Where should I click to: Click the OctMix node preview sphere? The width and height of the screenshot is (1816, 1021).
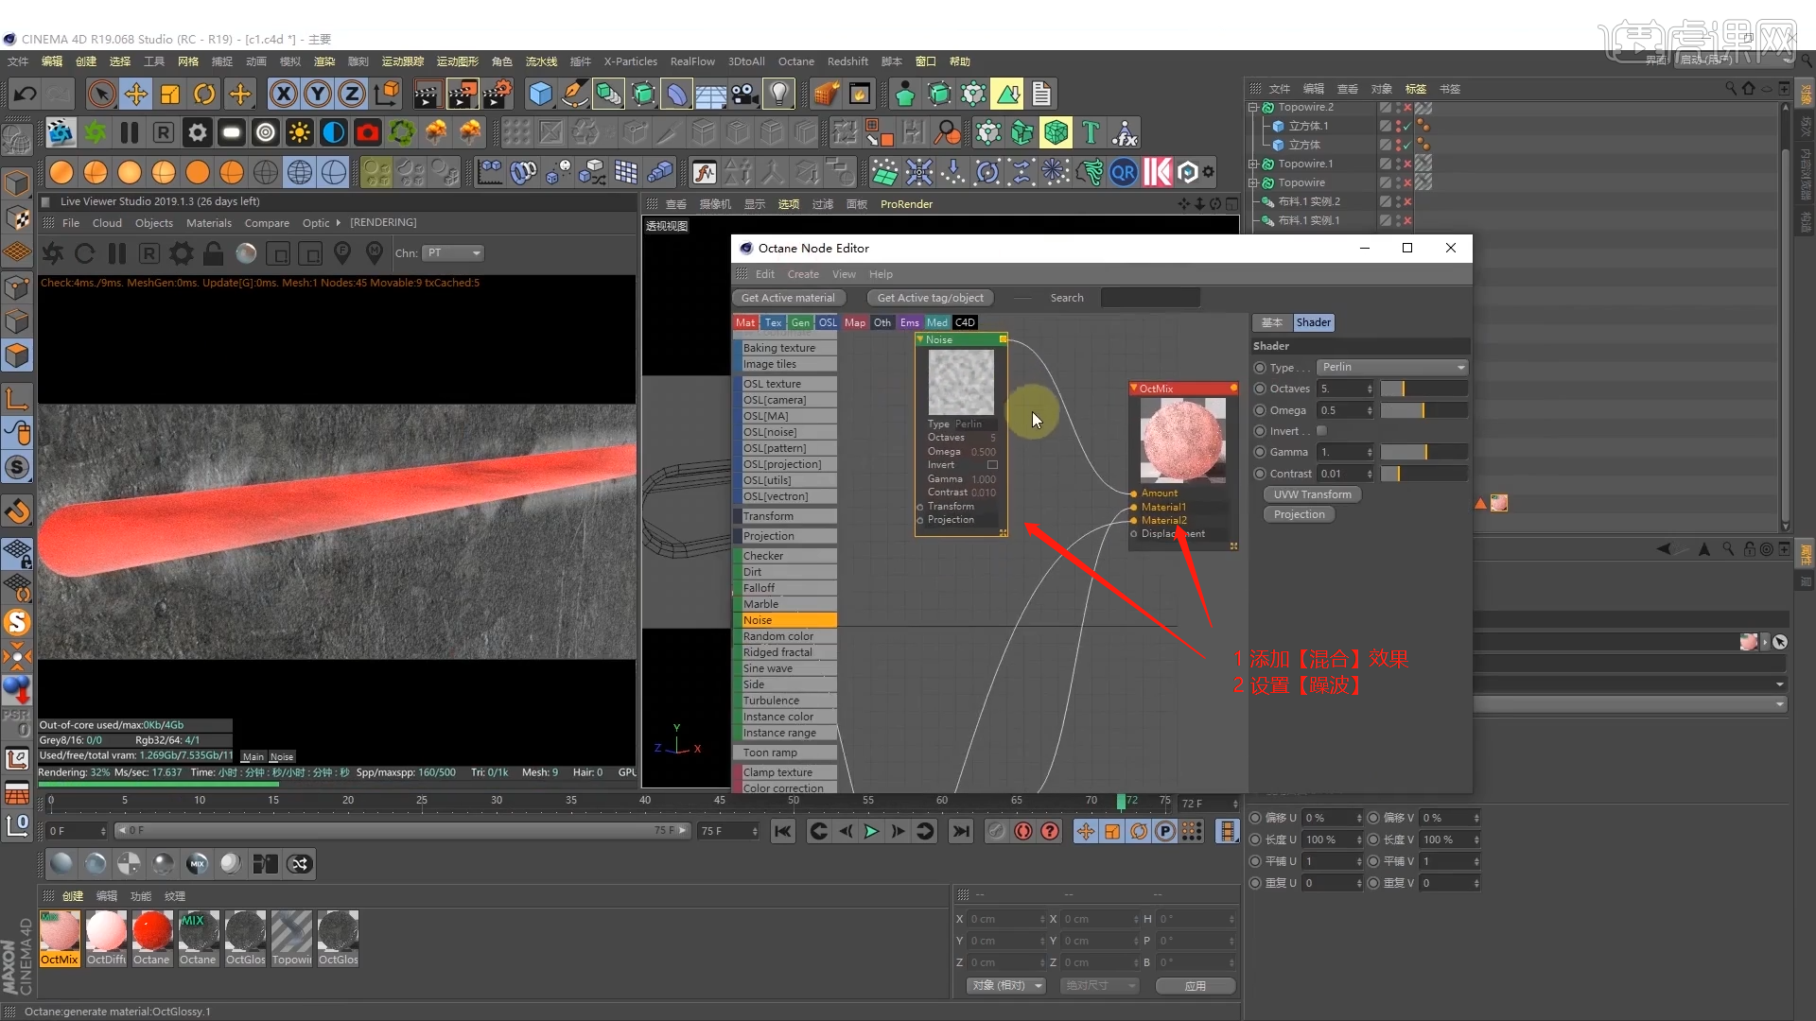[1182, 440]
